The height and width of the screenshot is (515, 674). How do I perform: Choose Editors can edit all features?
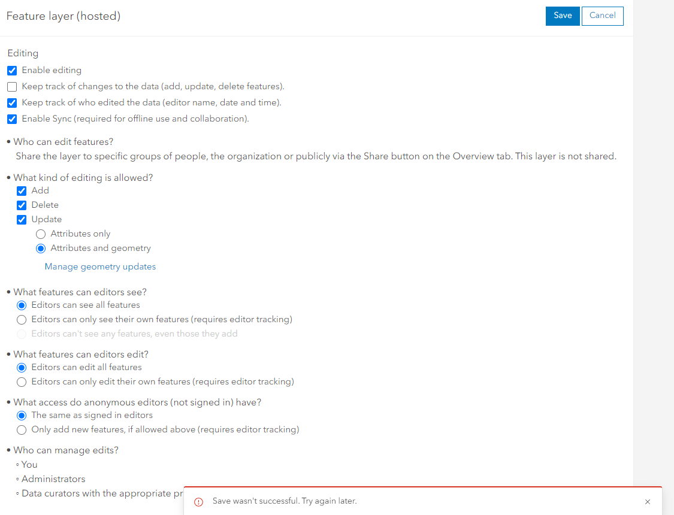22,368
